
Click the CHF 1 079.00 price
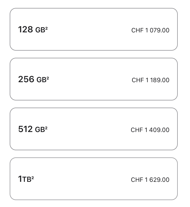coord(150,30)
